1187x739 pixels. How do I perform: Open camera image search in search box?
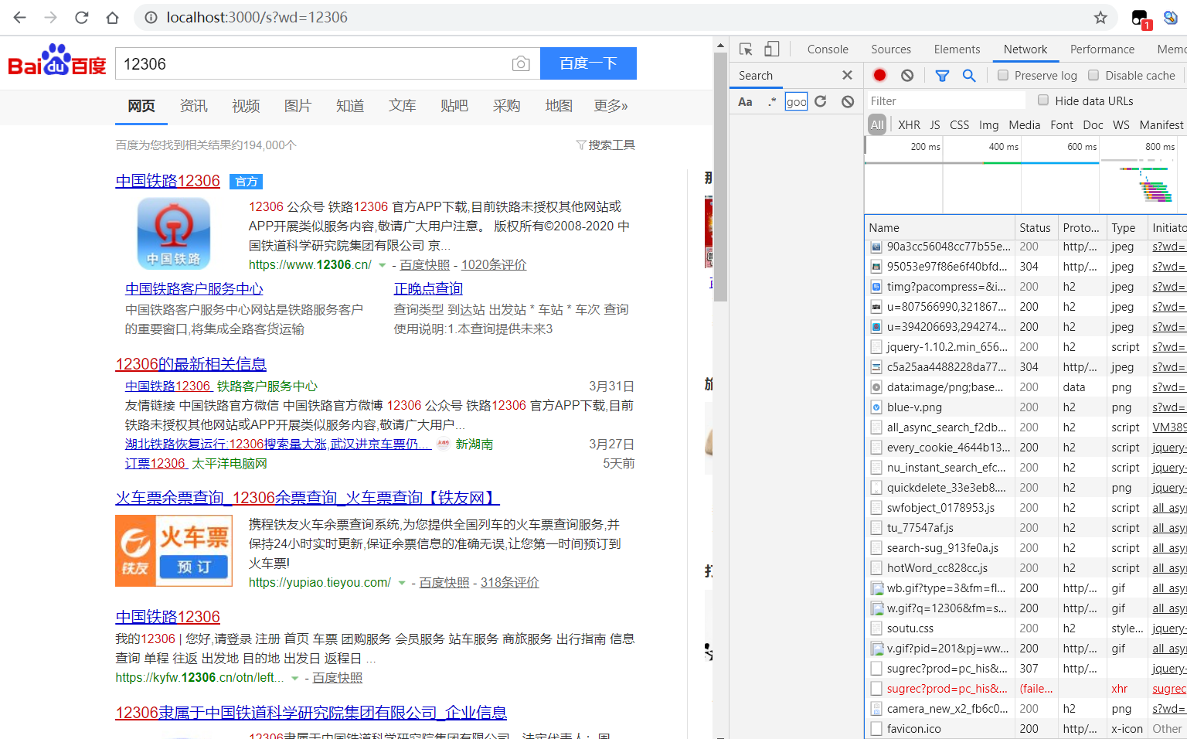click(521, 63)
